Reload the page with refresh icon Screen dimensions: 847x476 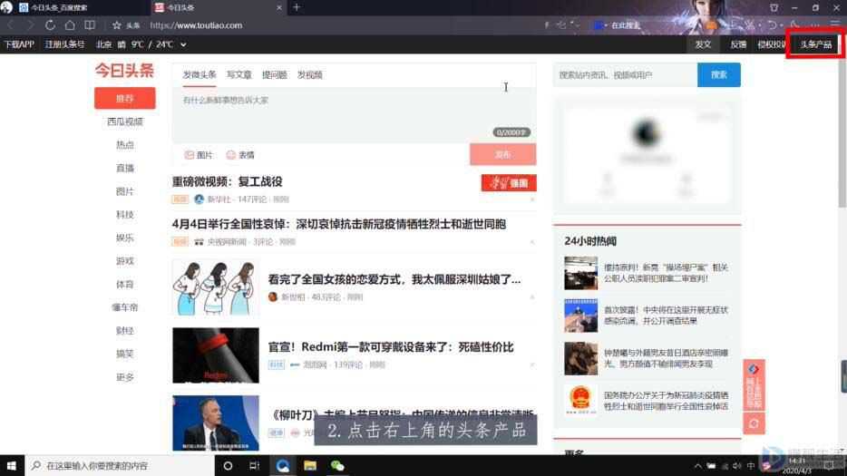(x=50, y=24)
